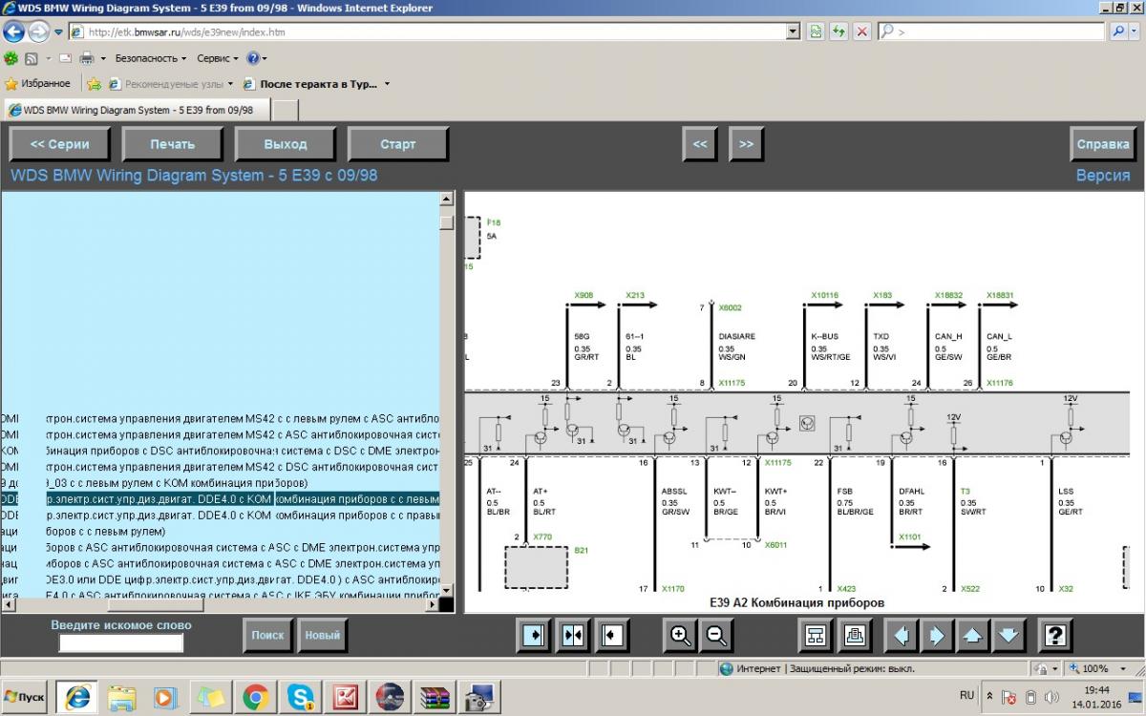Click the Новый button

point(322,635)
